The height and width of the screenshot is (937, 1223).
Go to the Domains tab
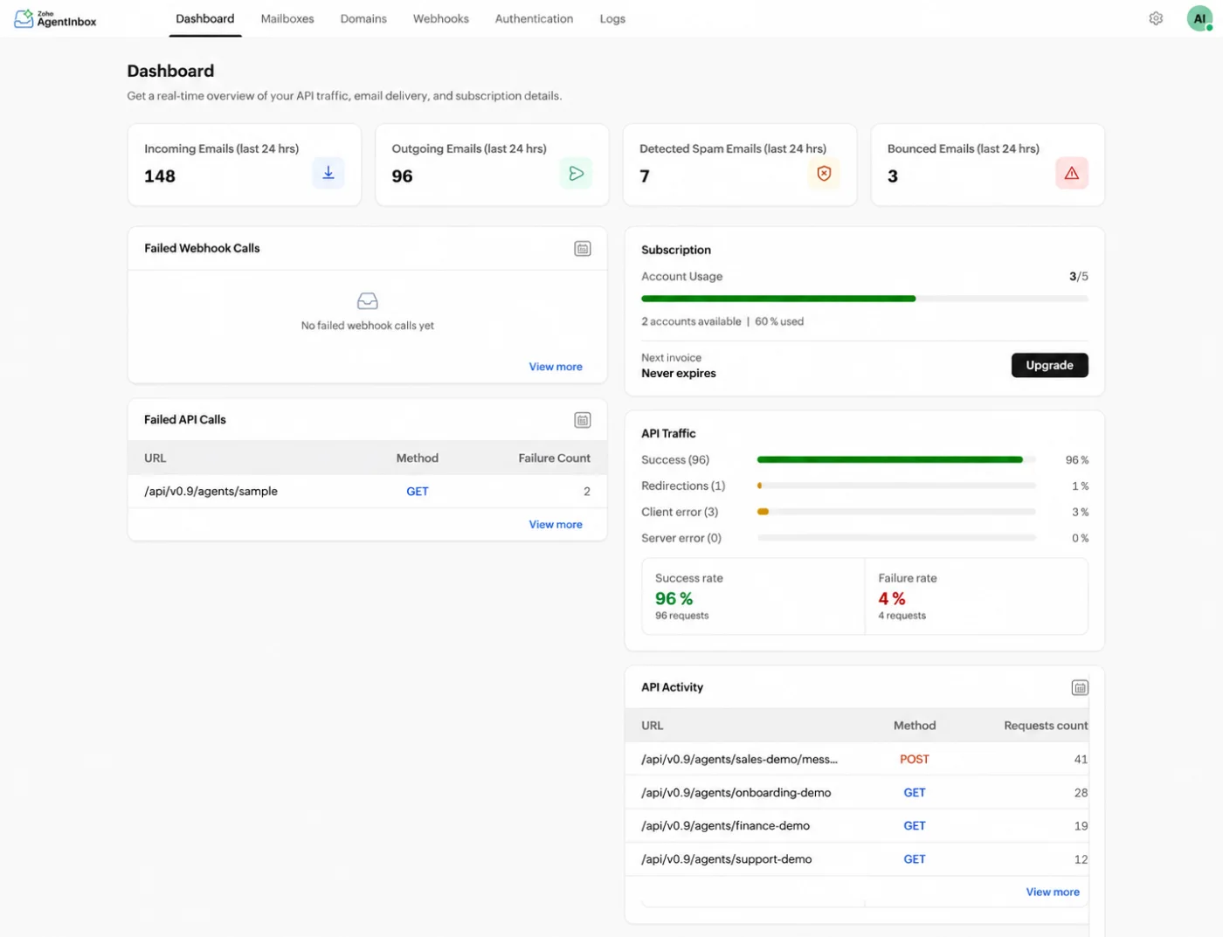coord(363,18)
